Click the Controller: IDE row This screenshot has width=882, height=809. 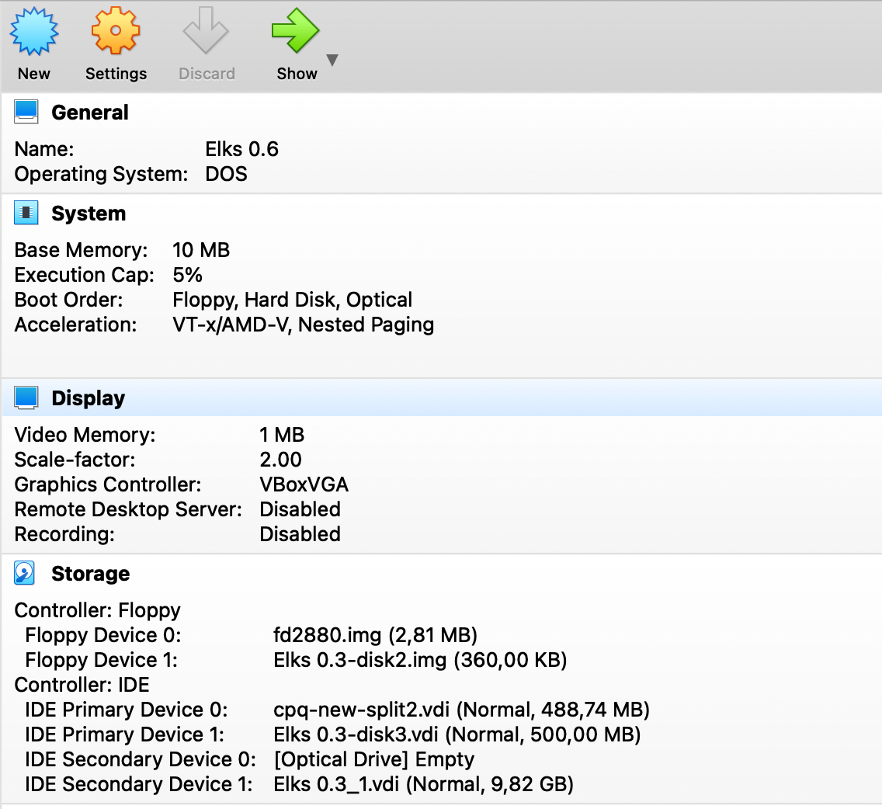pos(82,685)
